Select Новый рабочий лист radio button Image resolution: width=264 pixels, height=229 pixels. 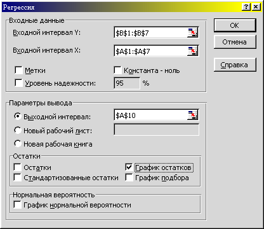pyautogui.click(x=18, y=131)
